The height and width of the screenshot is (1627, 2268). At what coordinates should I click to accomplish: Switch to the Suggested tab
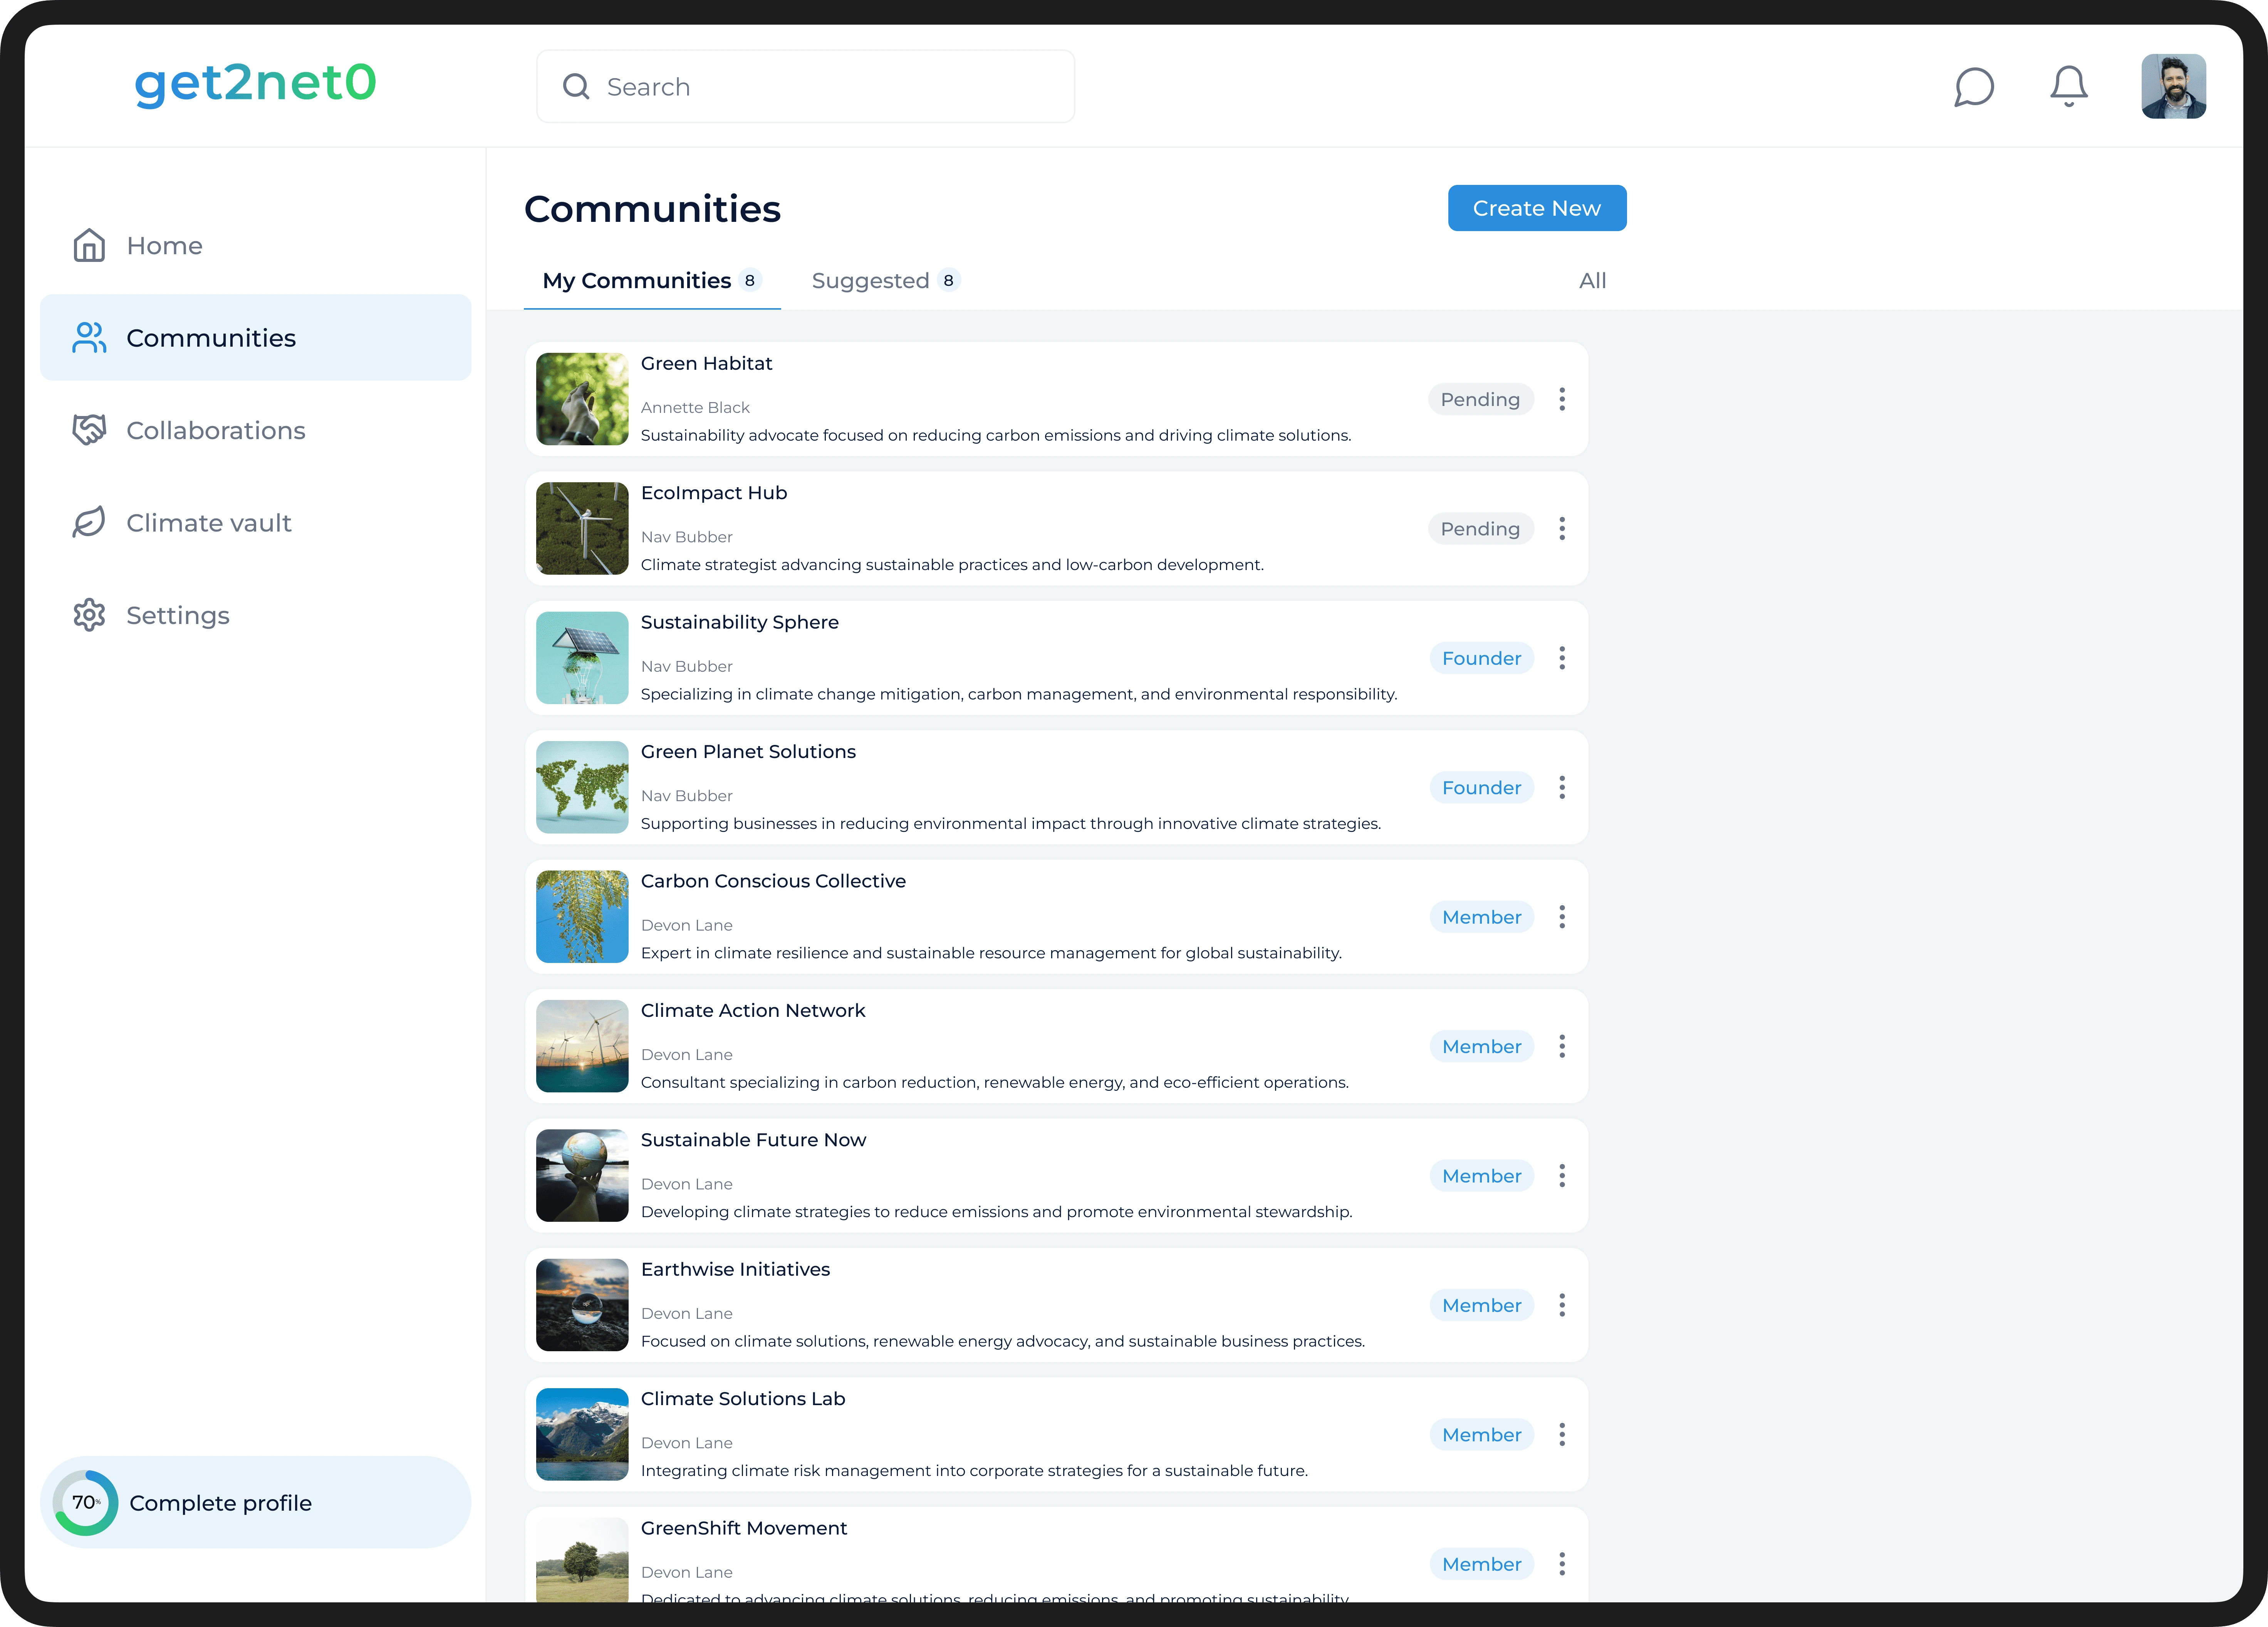pos(886,281)
